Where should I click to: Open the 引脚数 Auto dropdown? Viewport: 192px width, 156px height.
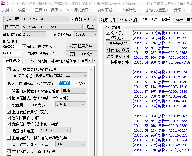(x=90, y=19)
